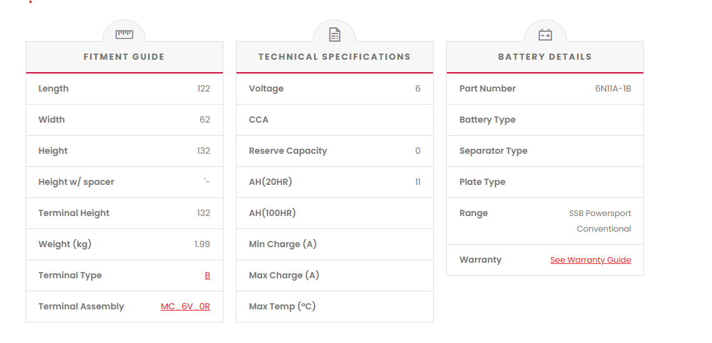This screenshot has height=343, width=712.
Task: Select the Part Number value 6N11A-1B
Action: click(x=613, y=88)
